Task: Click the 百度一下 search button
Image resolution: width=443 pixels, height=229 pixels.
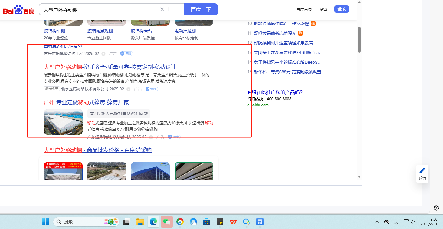Action: [x=201, y=9]
